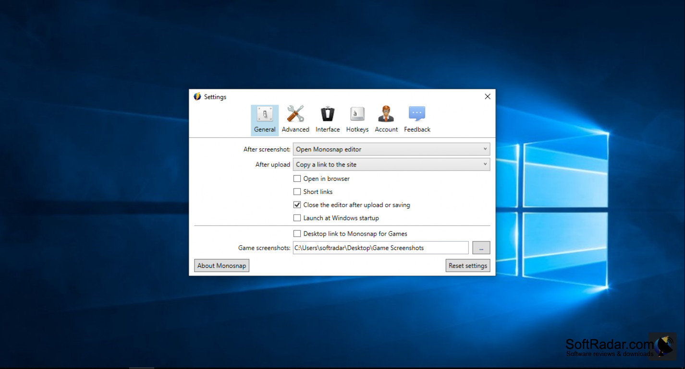685x369 pixels.
Task: Select the General settings icon
Action: pos(265,114)
